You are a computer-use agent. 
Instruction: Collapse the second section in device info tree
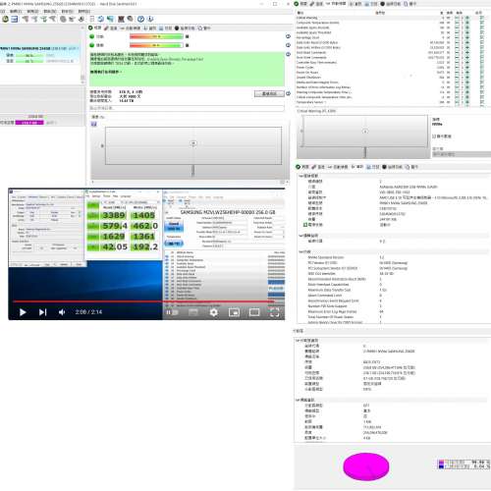point(300,236)
